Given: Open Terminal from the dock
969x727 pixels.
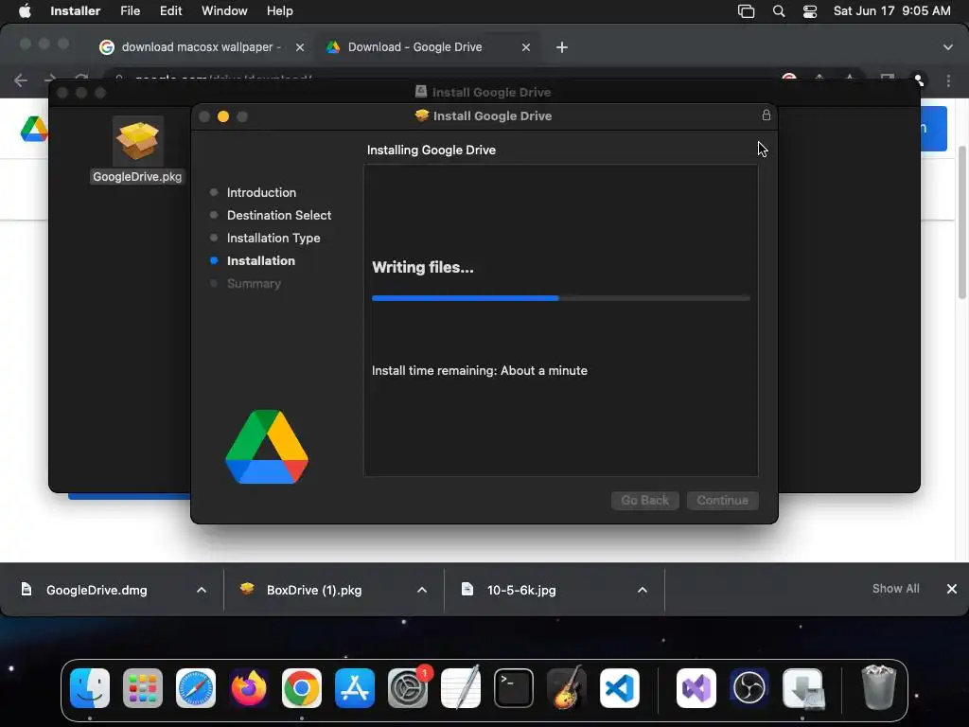Looking at the screenshot, I should click(x=514, y=688).
